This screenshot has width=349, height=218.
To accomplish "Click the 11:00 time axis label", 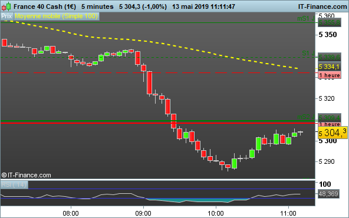I will (288, 213).
